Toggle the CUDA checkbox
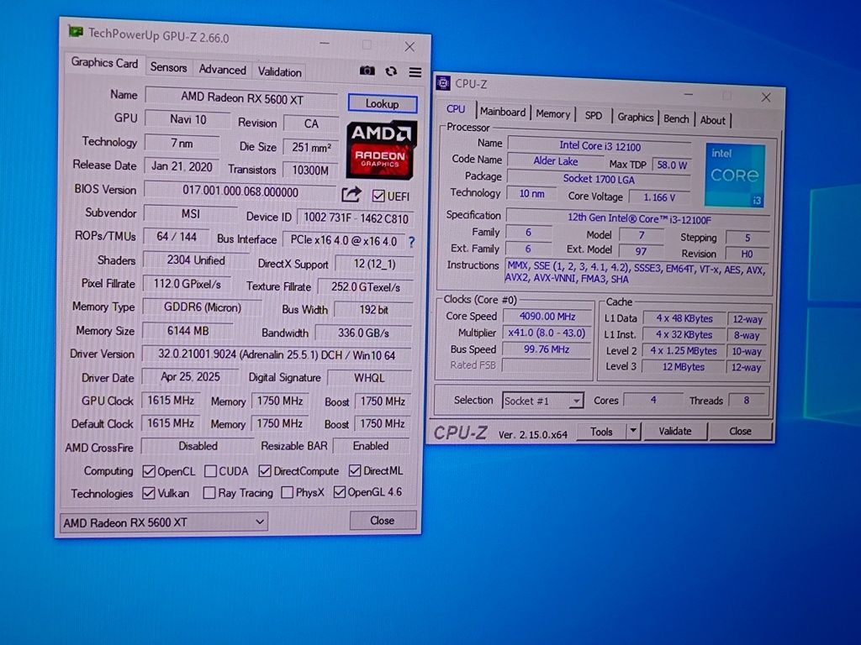 pos(210,471)
